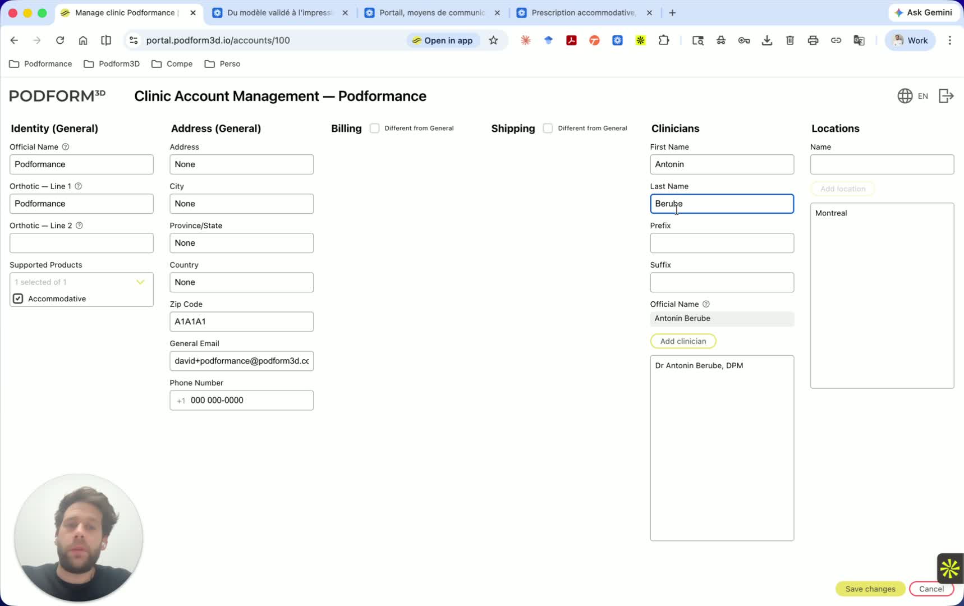Open the yellow asterisk extension icon
The height and width of the screenshot is (606, 964).
pyautogui.click(x=641, y=40)
